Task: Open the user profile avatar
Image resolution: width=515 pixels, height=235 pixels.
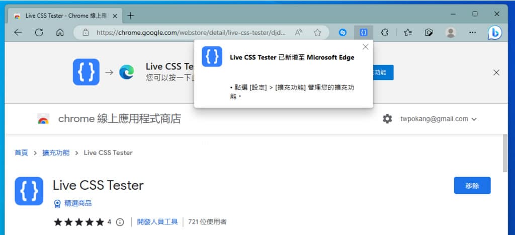Action: pyautogui.click(x=451, y=33)
